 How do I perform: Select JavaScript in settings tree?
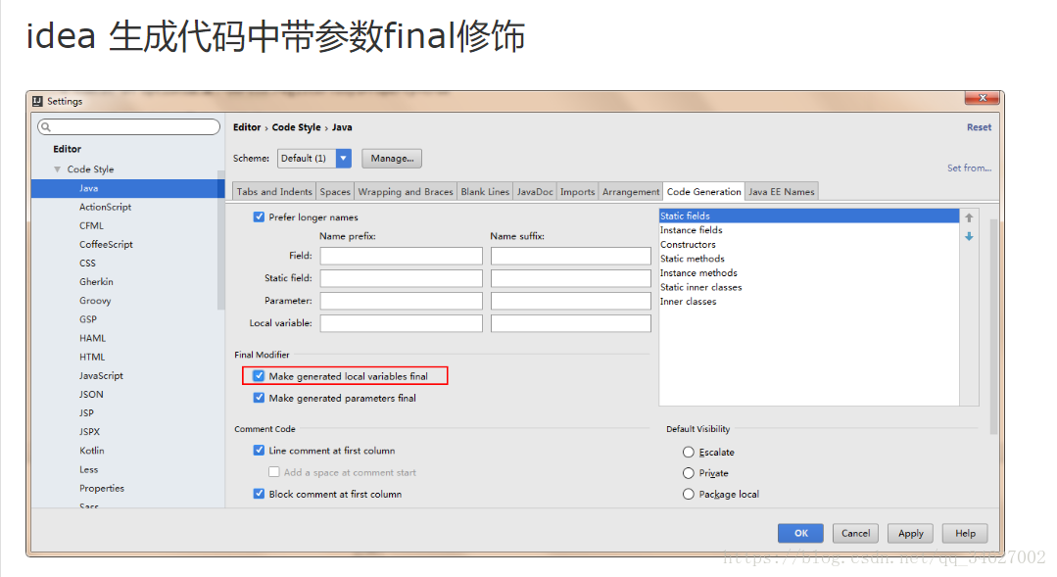pos(101,375)
